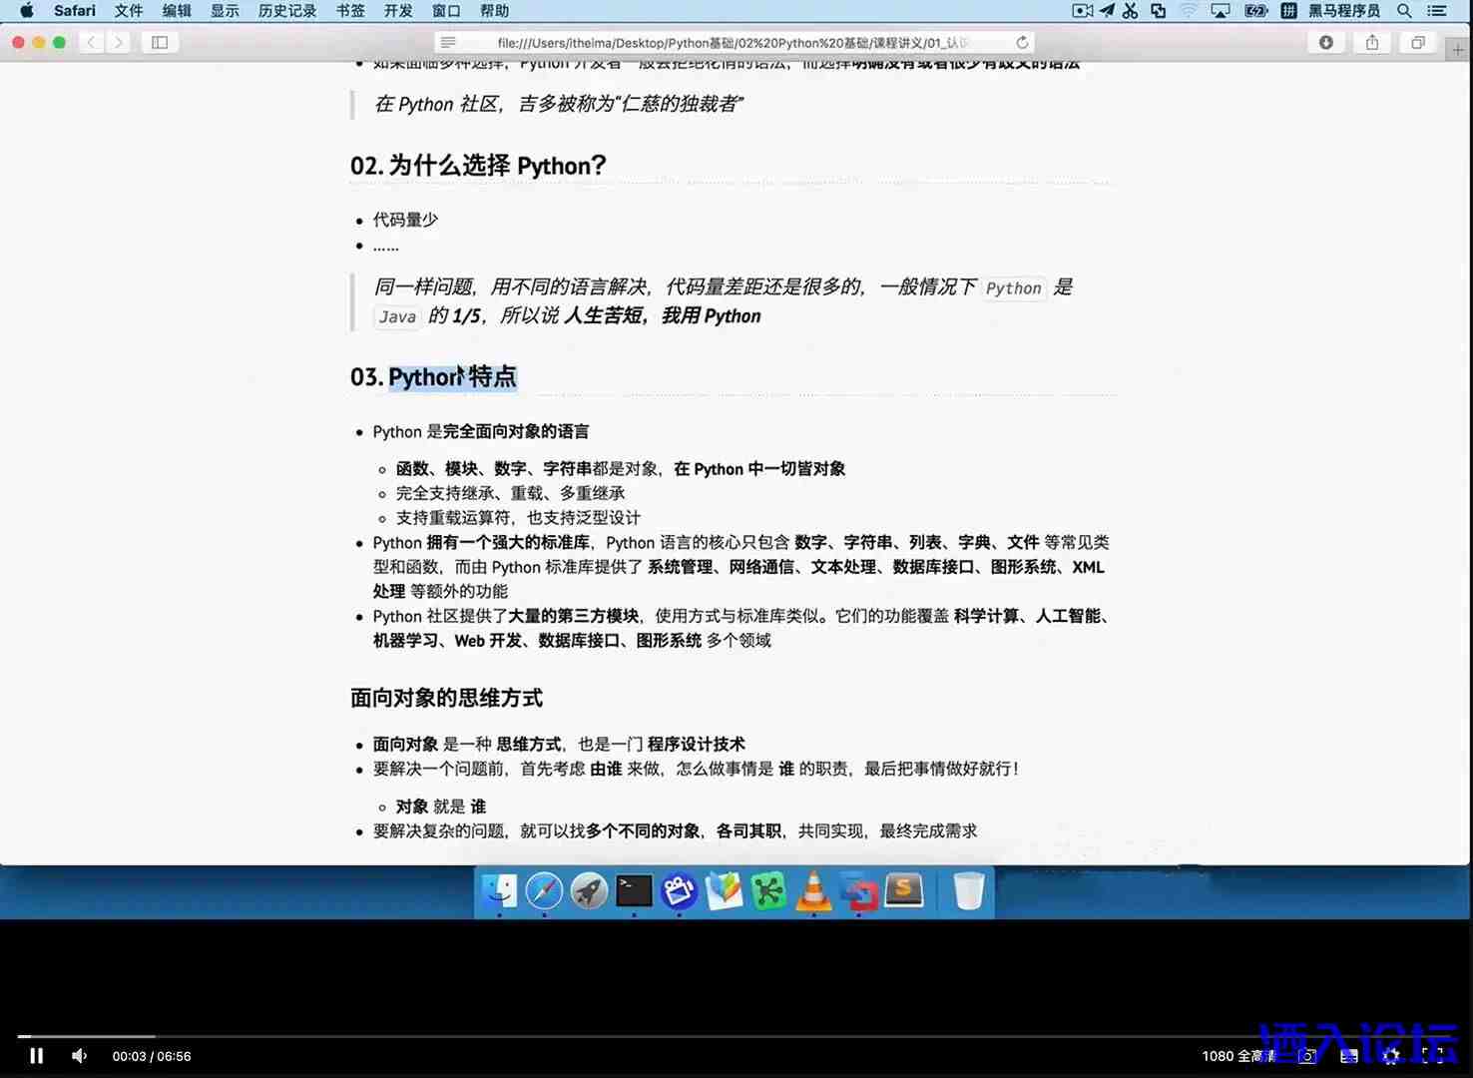This screenshot has width=1473, height=1078.
Task: Click the Safari address bar URL
Action: click(x=734, y=42)
